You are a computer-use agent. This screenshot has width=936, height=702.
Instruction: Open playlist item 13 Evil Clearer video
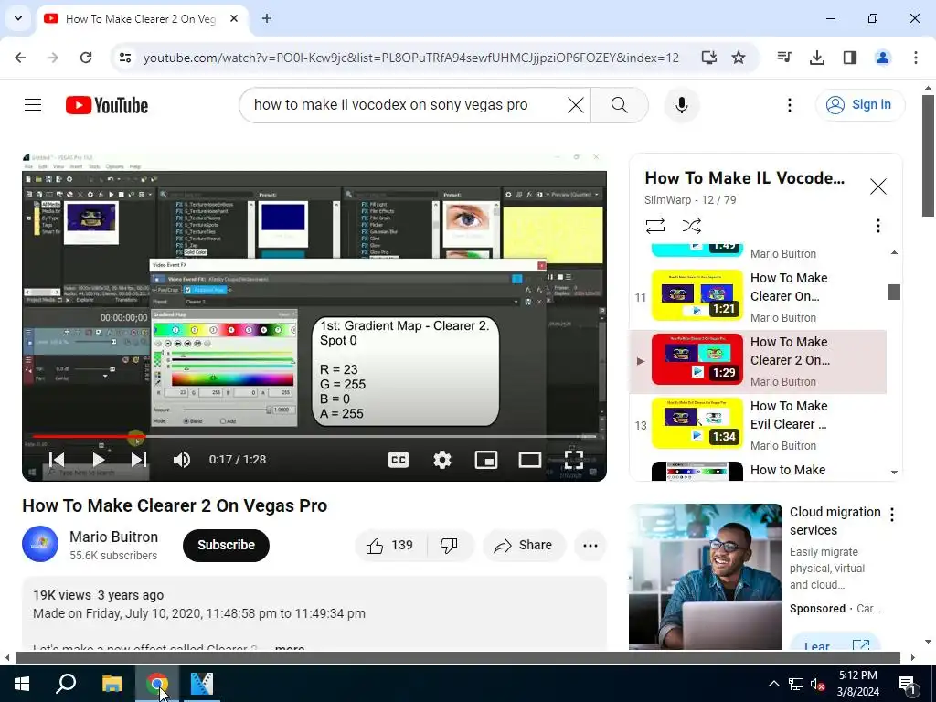[x=758, y=424]
